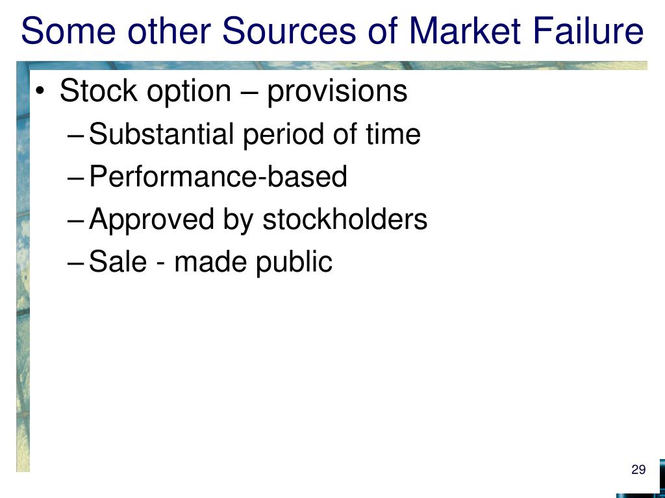Select the 'Stock option – provisions' bullet text
The width and height of the screenshot is (665, 498).
tap(233, 91)
